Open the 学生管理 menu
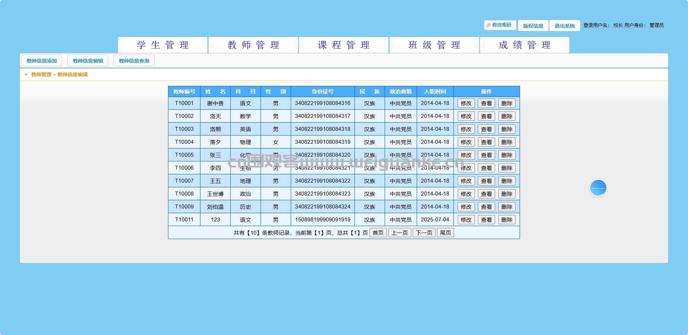The width and height of the screenshot is (688, 335). coord(163,45)
